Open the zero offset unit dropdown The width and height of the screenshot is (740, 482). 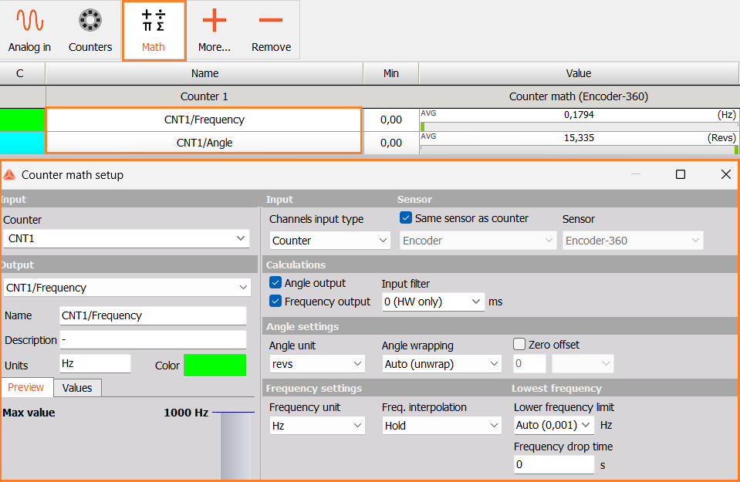point(583,364)
